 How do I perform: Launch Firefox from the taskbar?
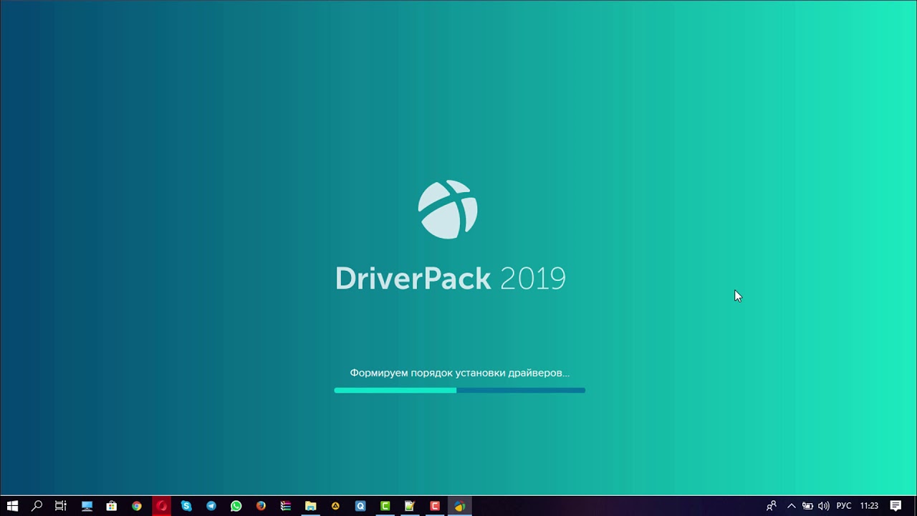point(261,506)
